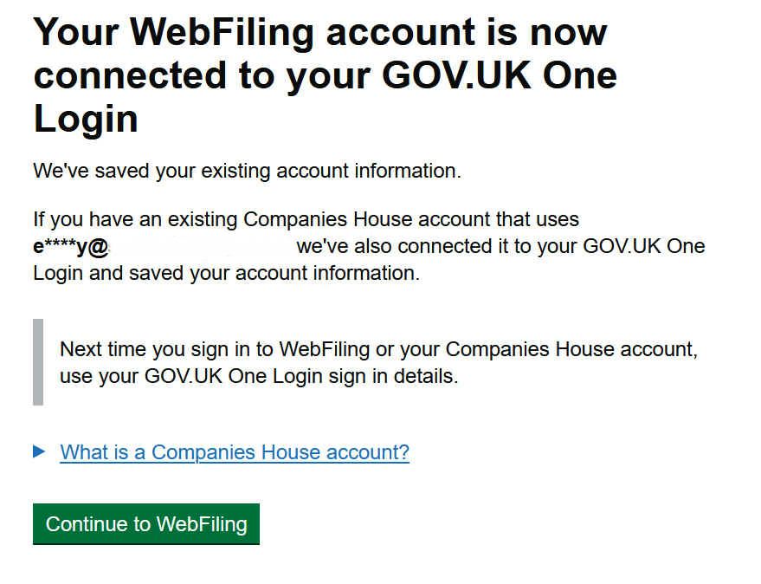Click 'use your GOV.UK One Login sign in details' line

(258, 377)
